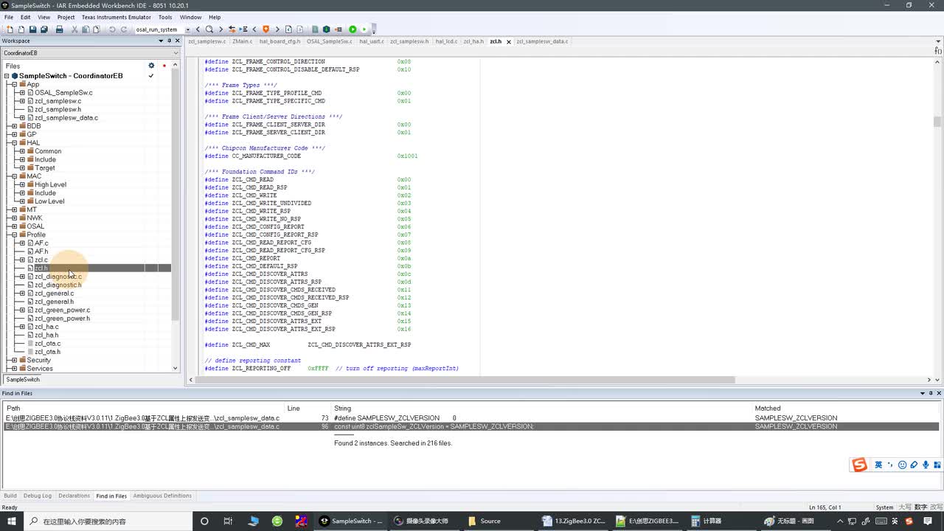Click the Copy toolbar icon
The image size is (944, 531).
point(86,29)
